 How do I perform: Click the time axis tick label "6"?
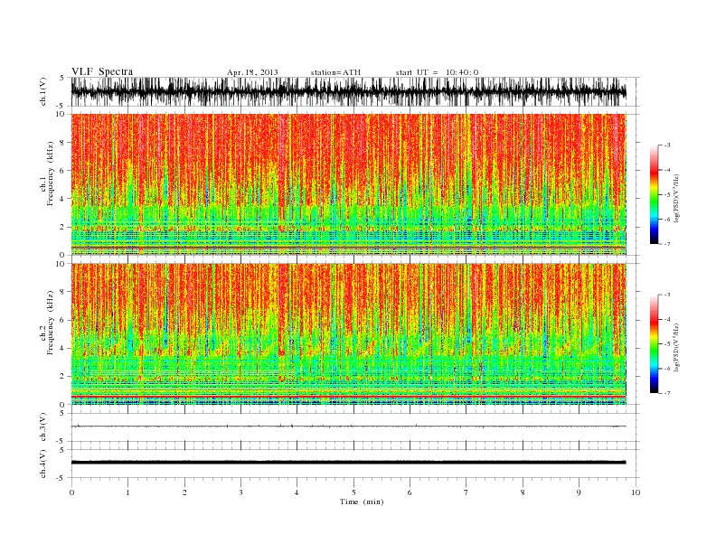pyautogui.click(x=410, y=492)
